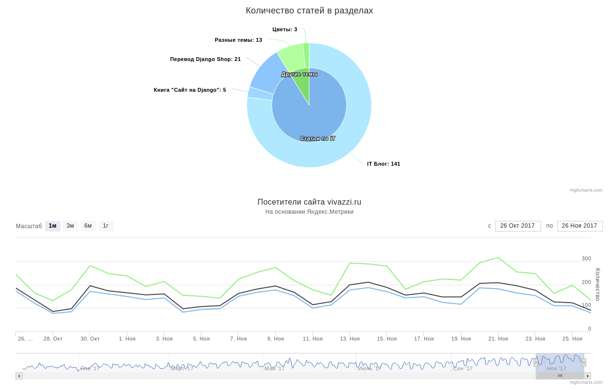Click the inner green Другие темы segment
This screenshot has height=390, width=615.
[x=303, y=83]
